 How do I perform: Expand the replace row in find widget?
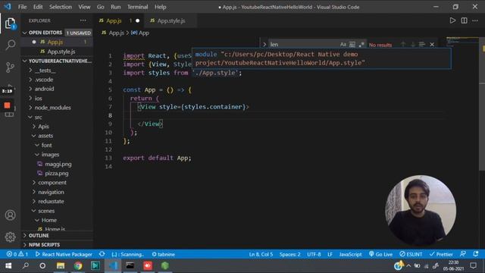pyautogui.click(x=264, y=45)
